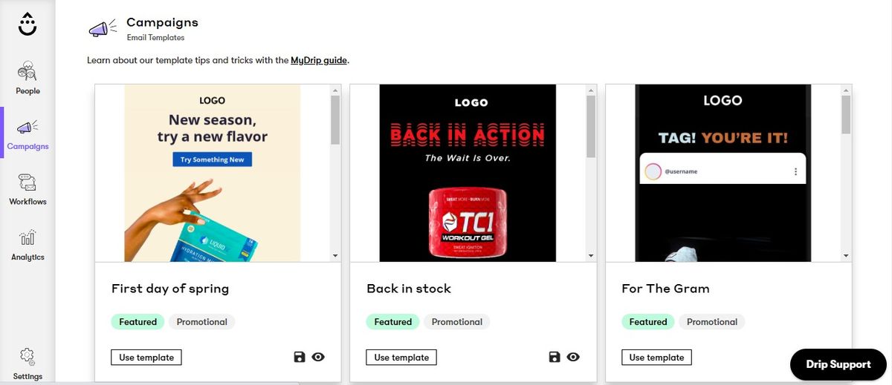The width and height of the screenshot is (892, 385).
Task: Open the MyDrip guide link
Action: point(319,60)
